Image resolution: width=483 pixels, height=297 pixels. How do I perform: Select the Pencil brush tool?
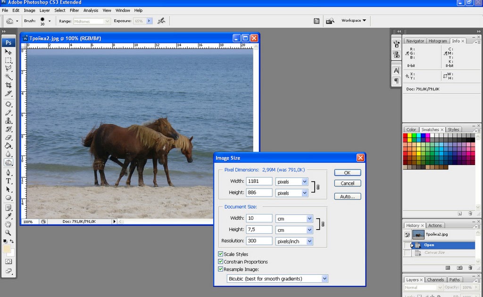(x=8, y=113)
